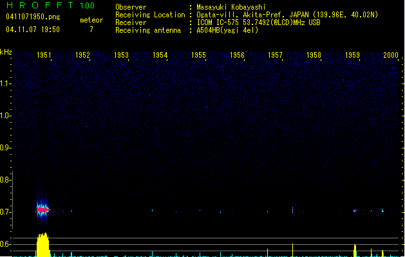Click the 0.9 kHz frequency tick label
Viewport: 405px width, 257px height.
[x=5, y=148]
